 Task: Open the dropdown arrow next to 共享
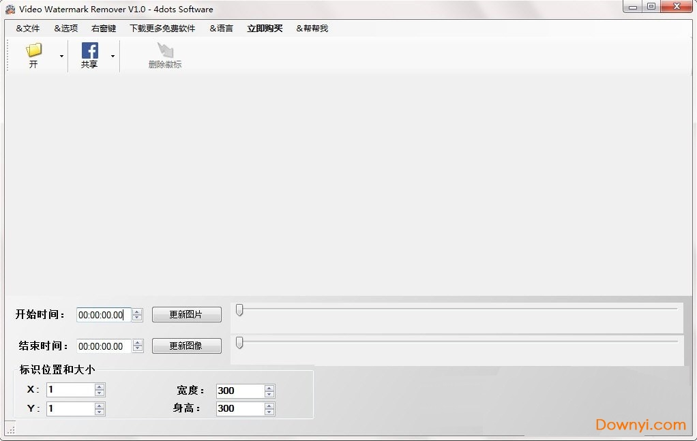[113, 57]
